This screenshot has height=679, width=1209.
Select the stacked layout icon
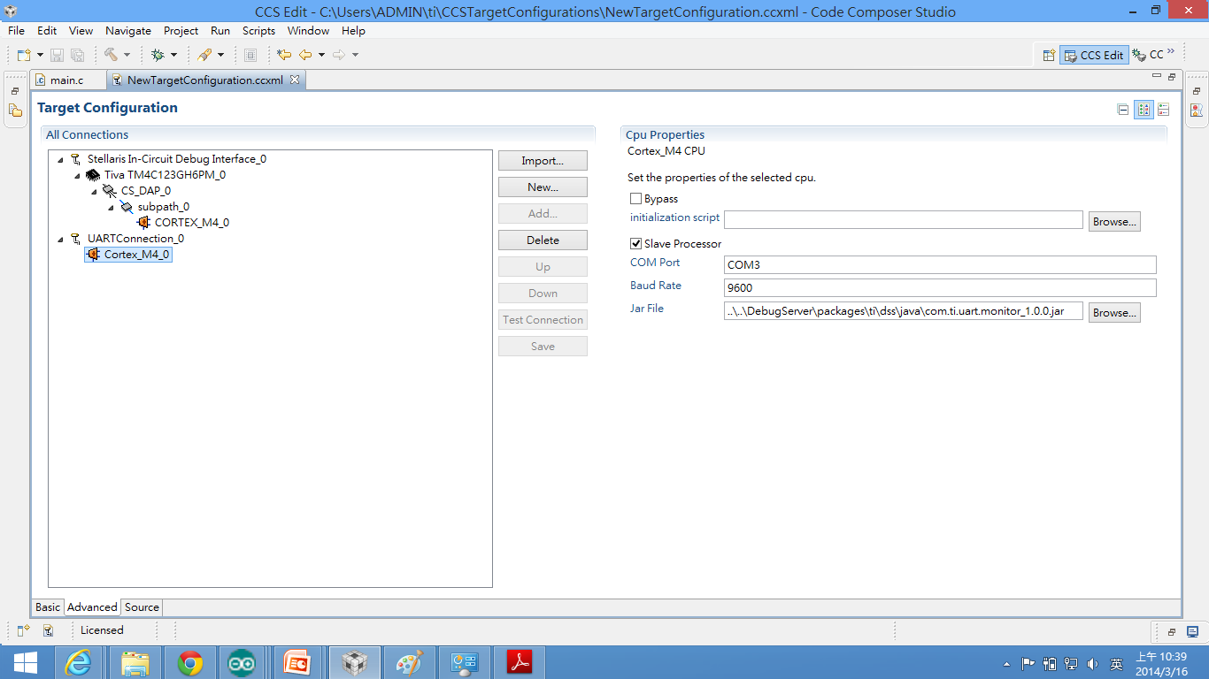coord(1164,110)
